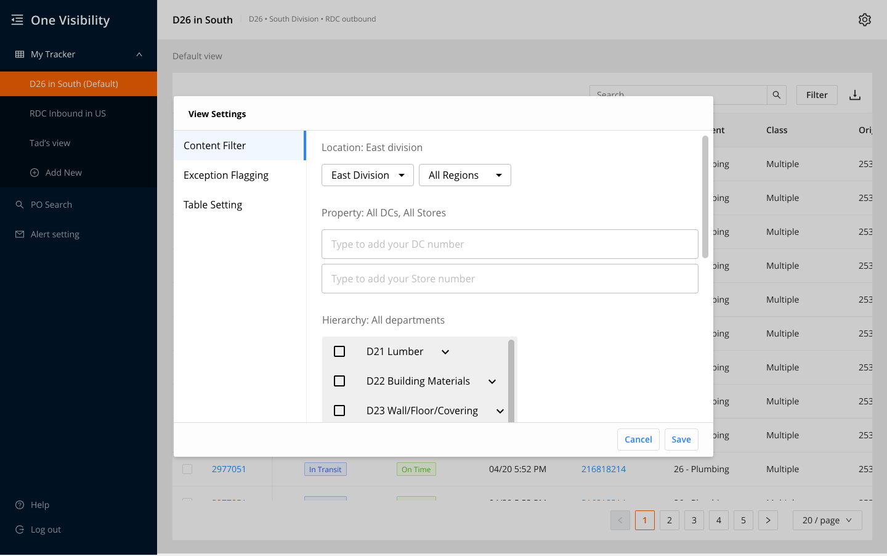This screenshot has width=887, height=556.
Task: Click the In Transit status tag
Action: [x=325, y=469]
